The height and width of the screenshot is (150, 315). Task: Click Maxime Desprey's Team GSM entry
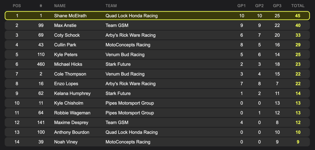(x=117, y=123)
